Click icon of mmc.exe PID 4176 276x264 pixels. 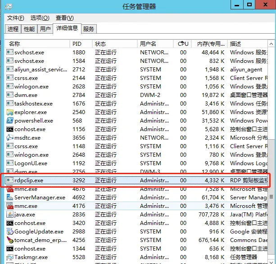[x=10, y=206]
